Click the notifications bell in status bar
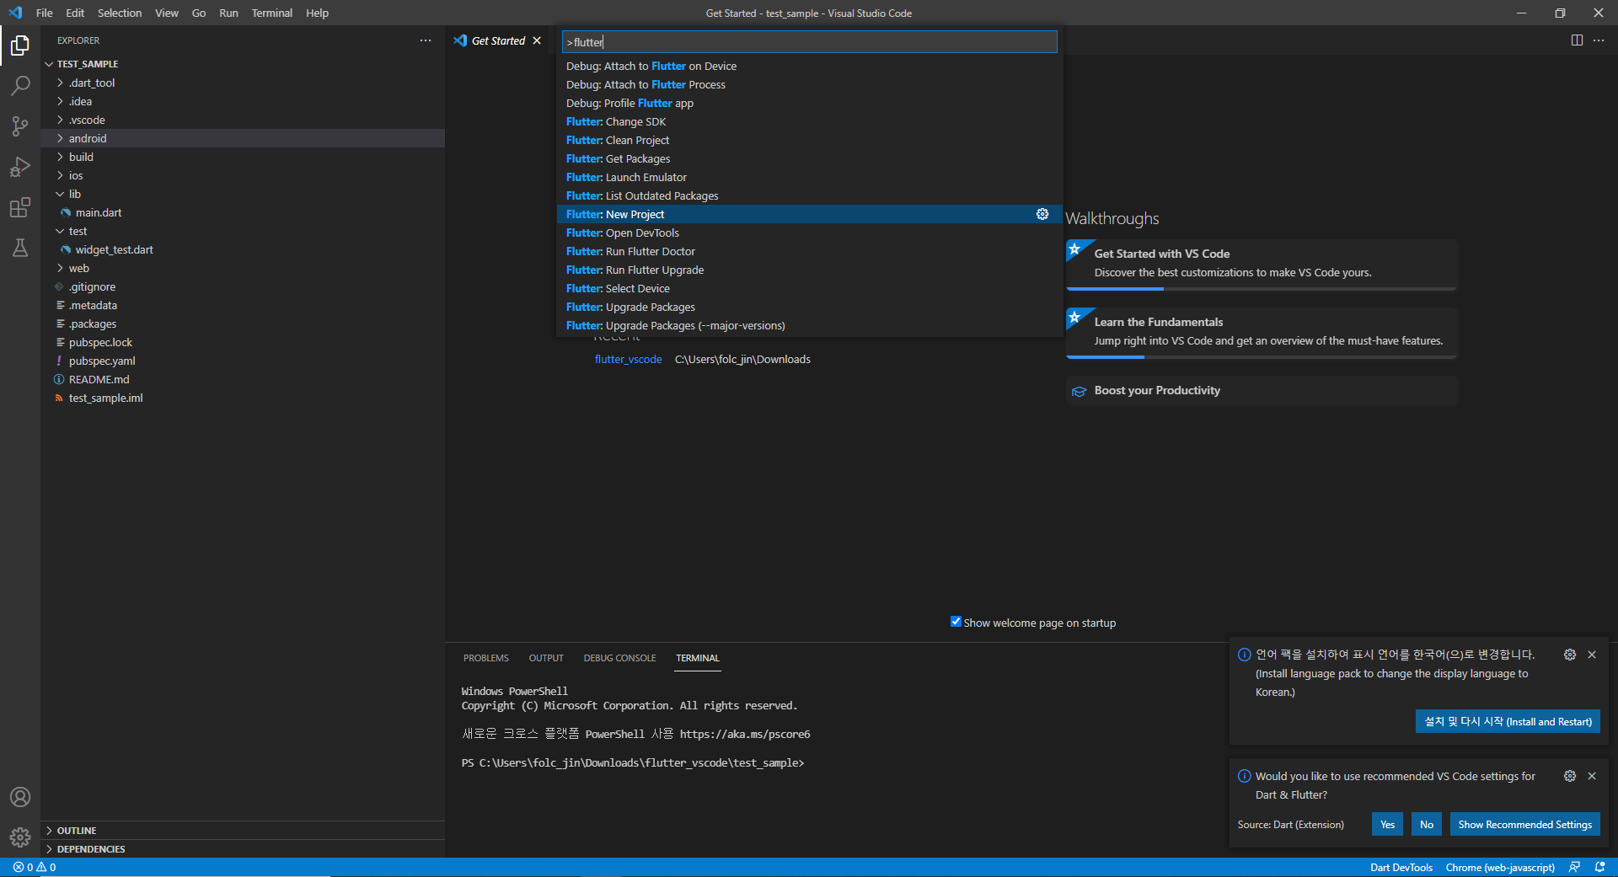Viewport: 1618px width, 877px height. (1599, 867)
